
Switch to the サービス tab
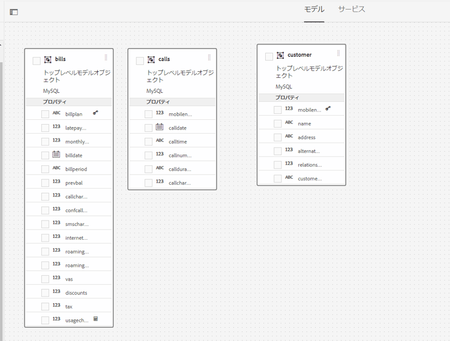coord(351,9)
